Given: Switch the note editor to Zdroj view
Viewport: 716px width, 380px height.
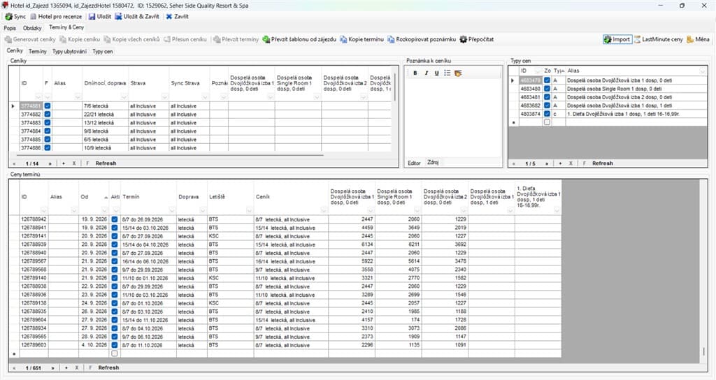Looking at the screenshot, I should (433, 162).
